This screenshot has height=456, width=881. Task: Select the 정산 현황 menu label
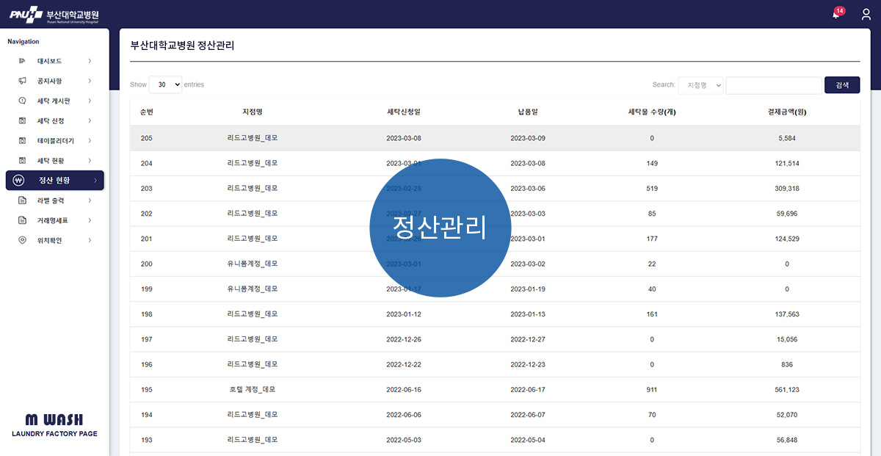click(54, 181)
